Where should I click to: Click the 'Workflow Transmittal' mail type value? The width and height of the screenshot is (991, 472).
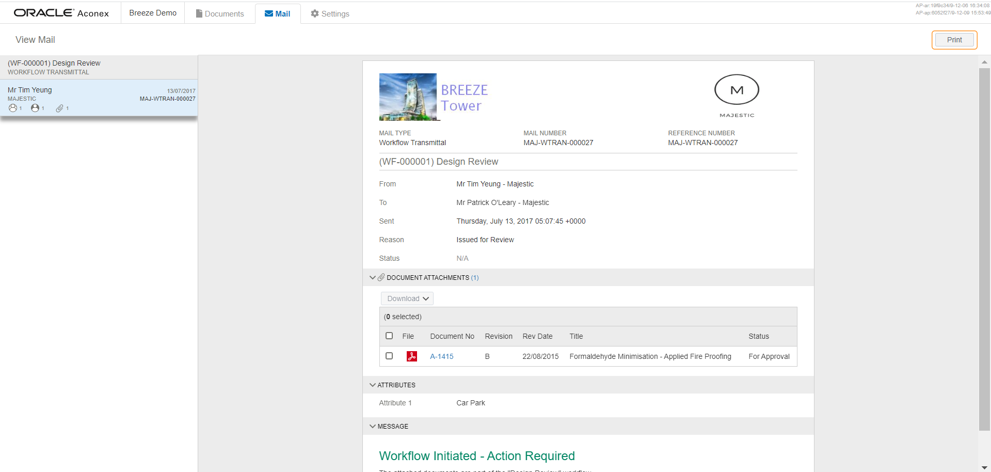412,143
